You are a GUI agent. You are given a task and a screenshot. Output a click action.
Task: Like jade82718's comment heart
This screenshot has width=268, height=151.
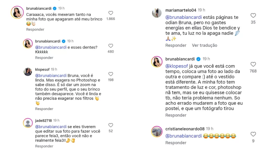pos(111,125)
